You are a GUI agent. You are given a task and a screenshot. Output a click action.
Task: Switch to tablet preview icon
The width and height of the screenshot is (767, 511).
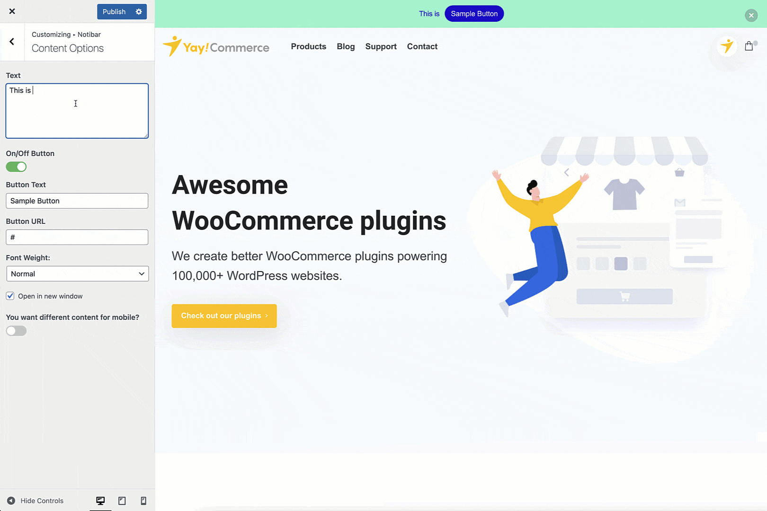[x=122, y=501]
